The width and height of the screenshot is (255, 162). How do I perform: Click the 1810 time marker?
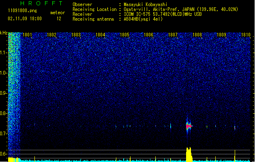246,35
